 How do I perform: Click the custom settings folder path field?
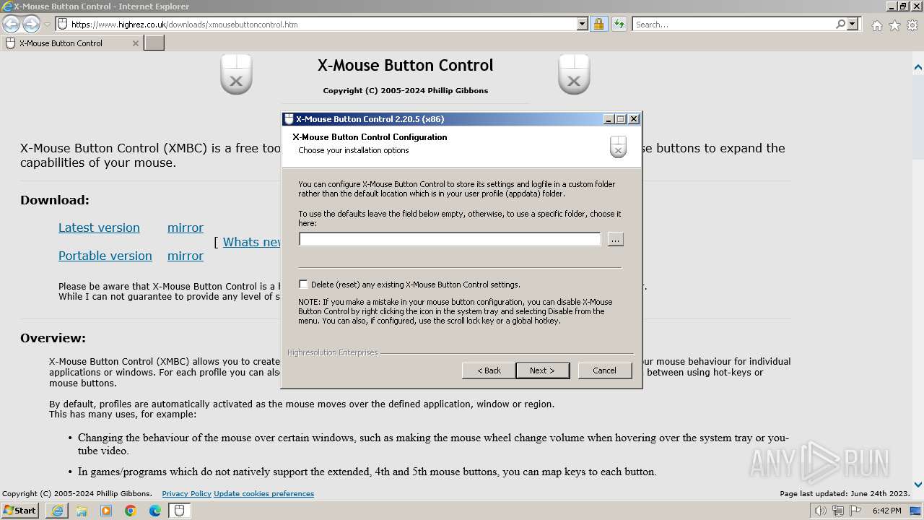tap(450, 239)
